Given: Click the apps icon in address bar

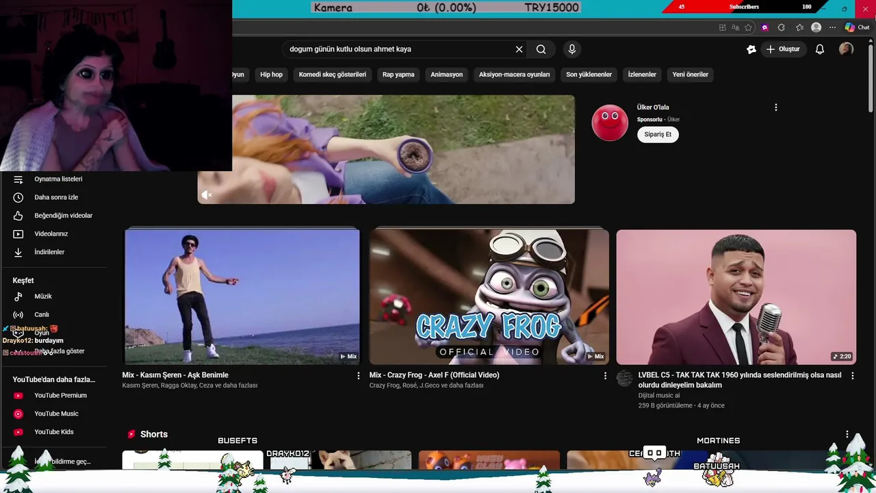Looking at the screenshot, I should pos(723,27).
